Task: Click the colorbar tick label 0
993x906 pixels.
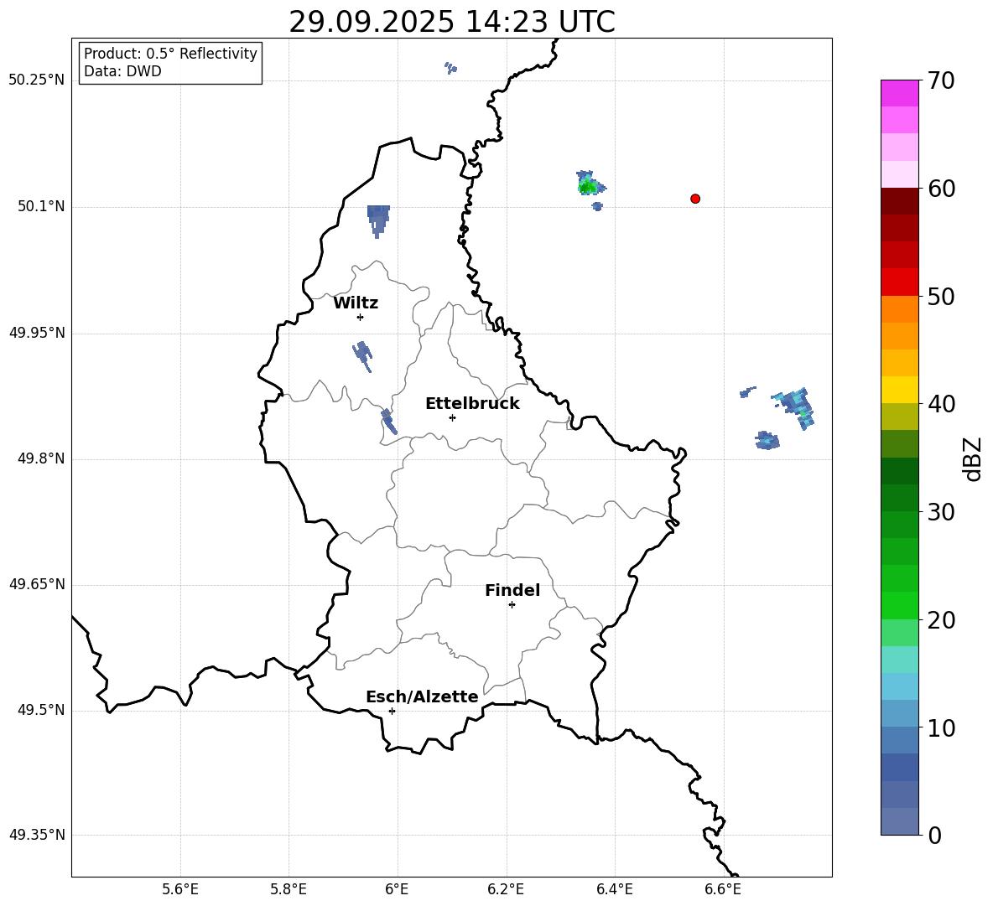Action: click(934, 835)
